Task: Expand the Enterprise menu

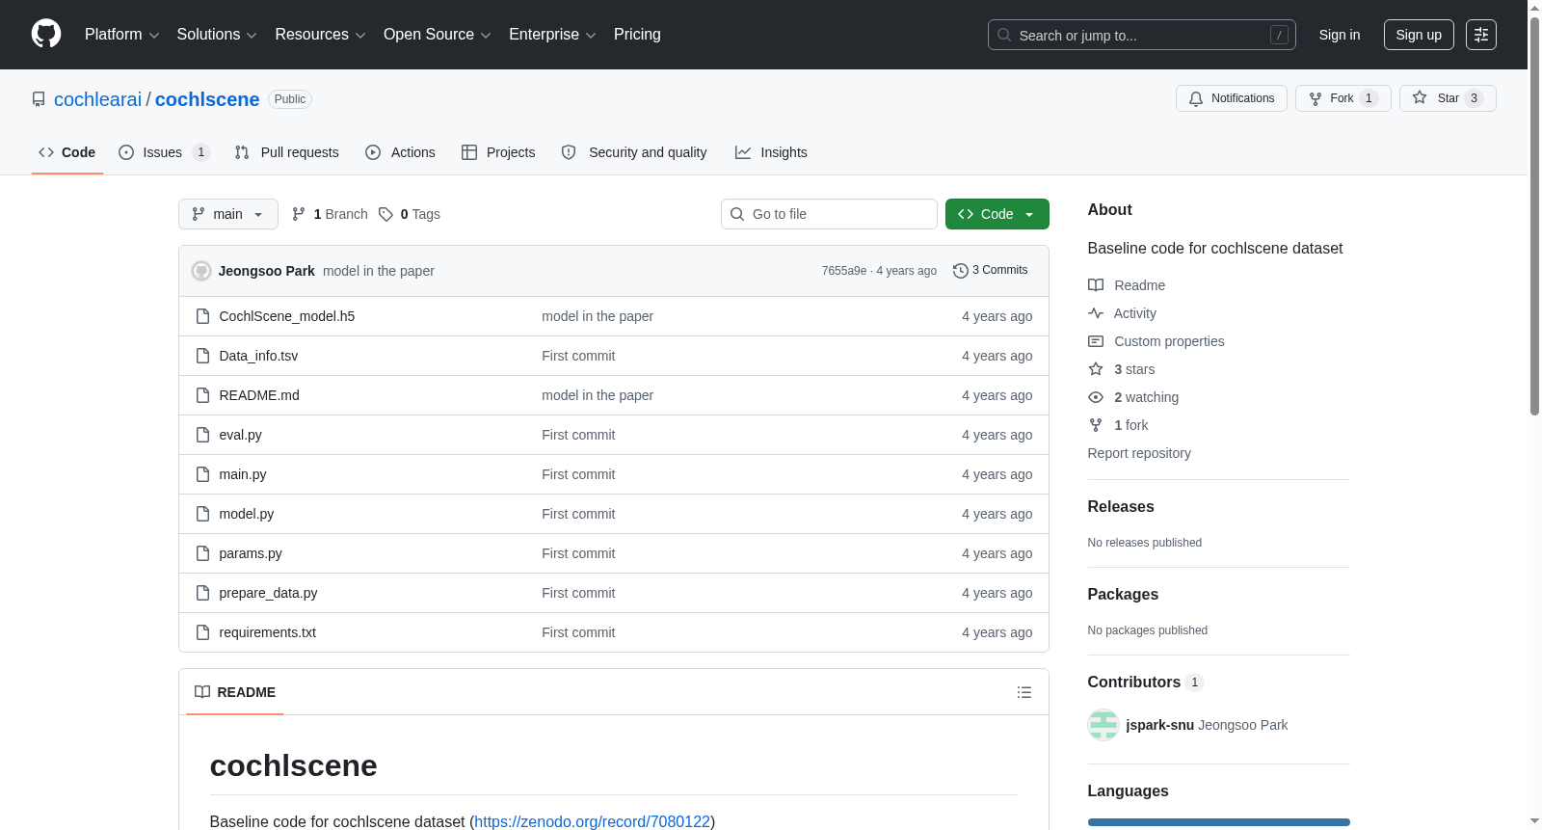Action: (x=552, y=35)
